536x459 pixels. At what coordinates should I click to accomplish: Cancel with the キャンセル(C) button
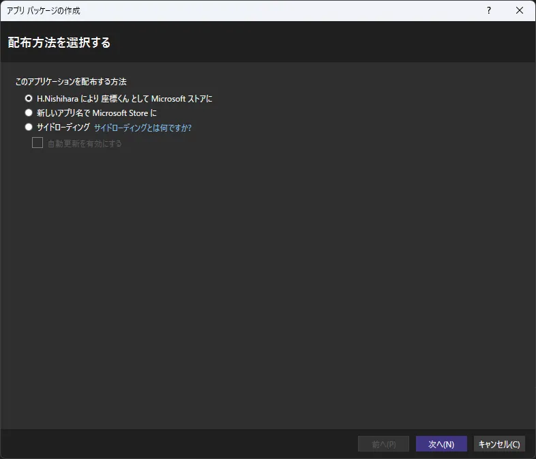(499, 444)
